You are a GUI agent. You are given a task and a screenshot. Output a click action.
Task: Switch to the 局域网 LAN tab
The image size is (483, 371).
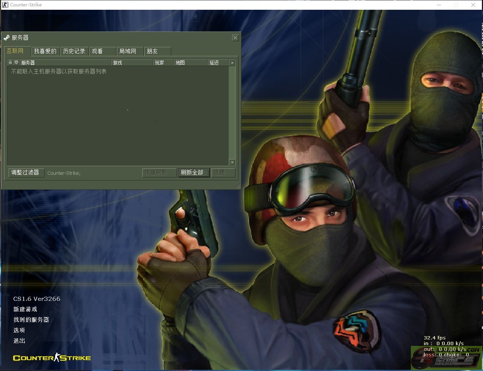coord(130,51)
